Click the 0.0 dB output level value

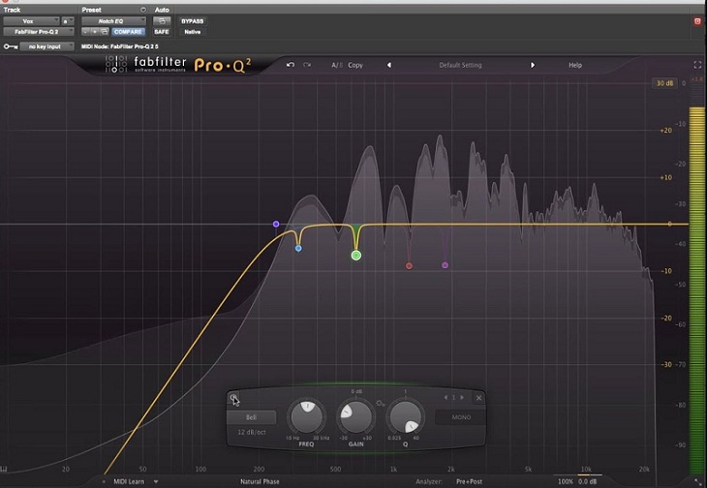588,481
